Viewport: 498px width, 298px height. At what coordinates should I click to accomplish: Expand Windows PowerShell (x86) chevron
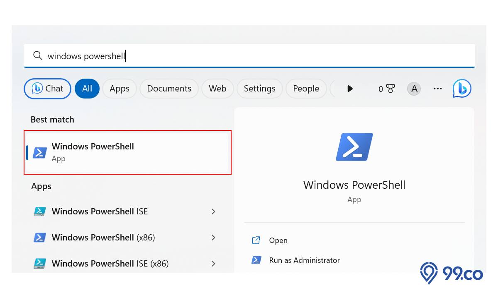(x=213, y=238)
